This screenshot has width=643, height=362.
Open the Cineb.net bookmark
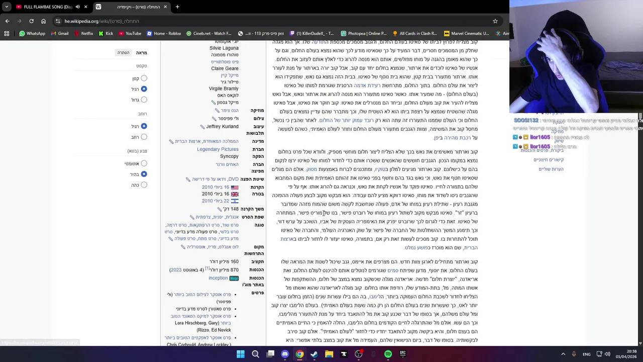[x=208, y=34]
